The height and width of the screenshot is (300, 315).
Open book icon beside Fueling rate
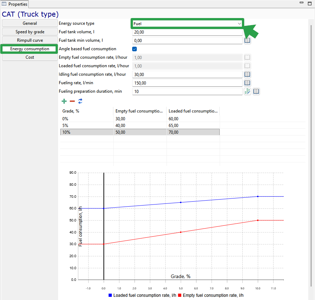pos(247,83)
